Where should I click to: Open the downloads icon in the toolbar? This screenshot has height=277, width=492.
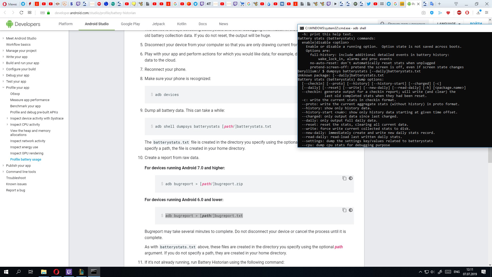[478, 13]
